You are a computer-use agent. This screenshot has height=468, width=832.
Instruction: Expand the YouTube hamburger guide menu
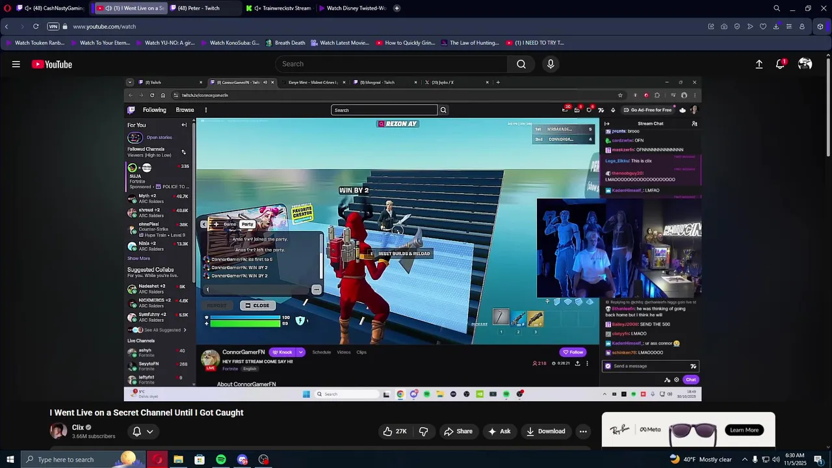pyautogui.click(x=16, y=64)
